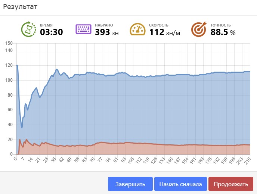The image size is (257, 194).
Task: Select the 393 зн typed count
Action: [106, 32]
